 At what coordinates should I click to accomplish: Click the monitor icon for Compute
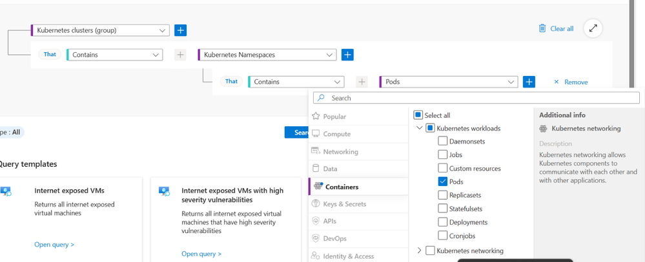(316, 134)
